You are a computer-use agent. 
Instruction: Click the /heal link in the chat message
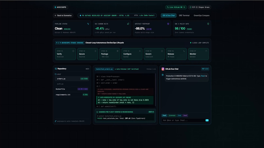[x=203, y=76]
